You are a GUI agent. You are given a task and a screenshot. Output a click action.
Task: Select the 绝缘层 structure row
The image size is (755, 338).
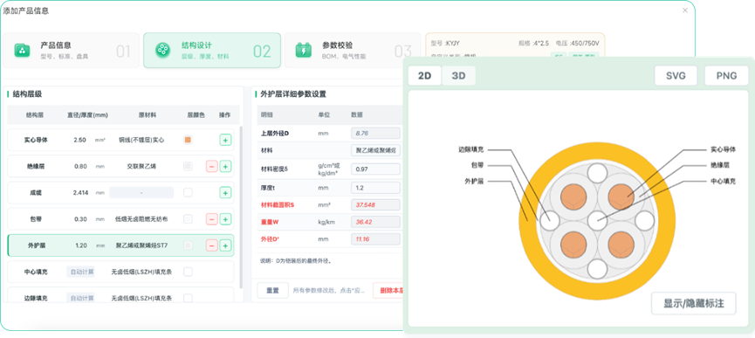[120, 167]
